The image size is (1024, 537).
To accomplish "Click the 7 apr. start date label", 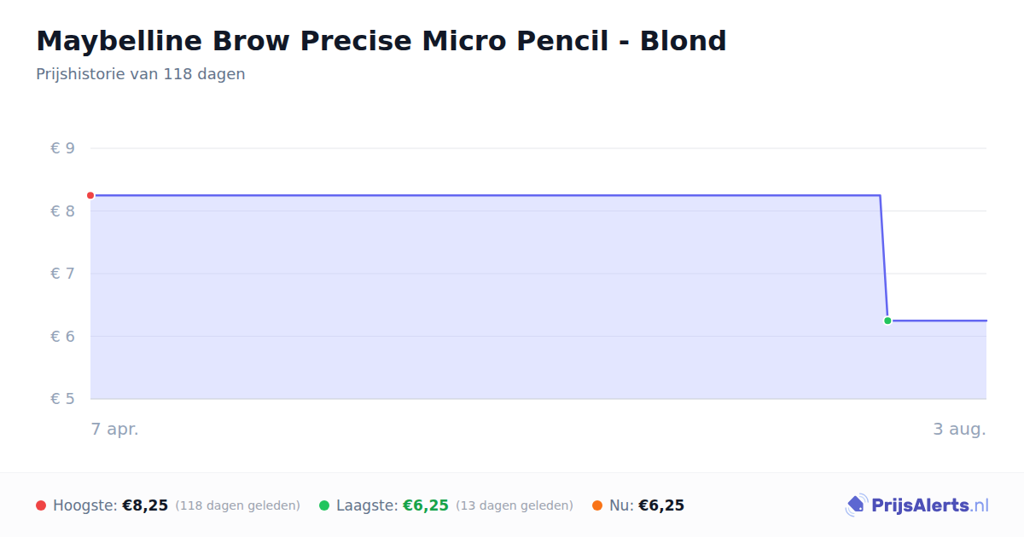I will [115, 429].
